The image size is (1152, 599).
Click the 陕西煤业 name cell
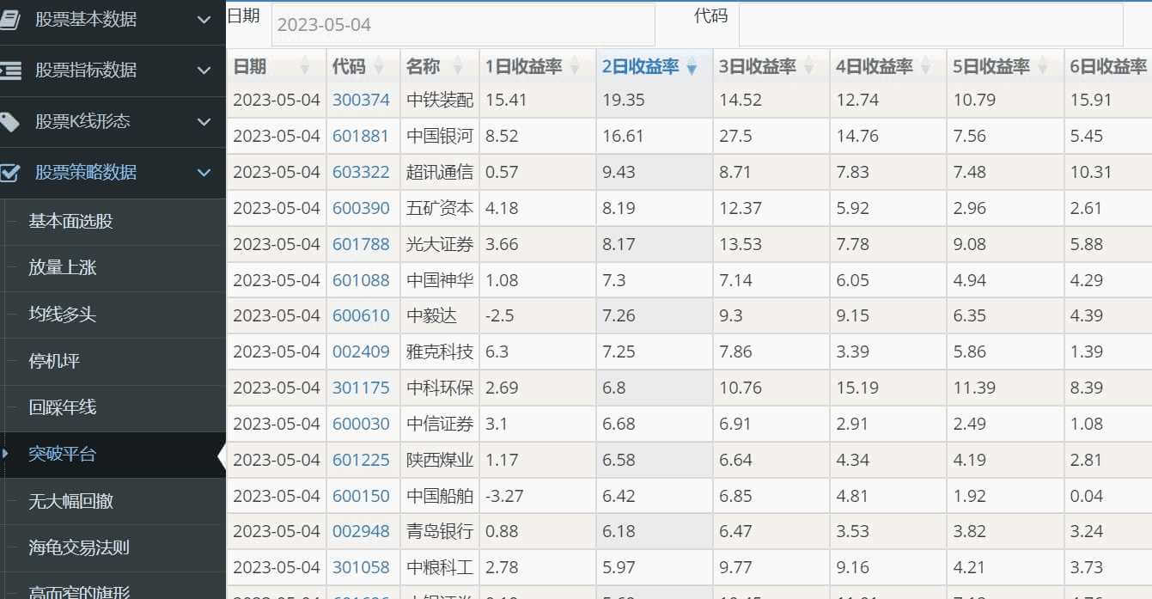(440, 460)
